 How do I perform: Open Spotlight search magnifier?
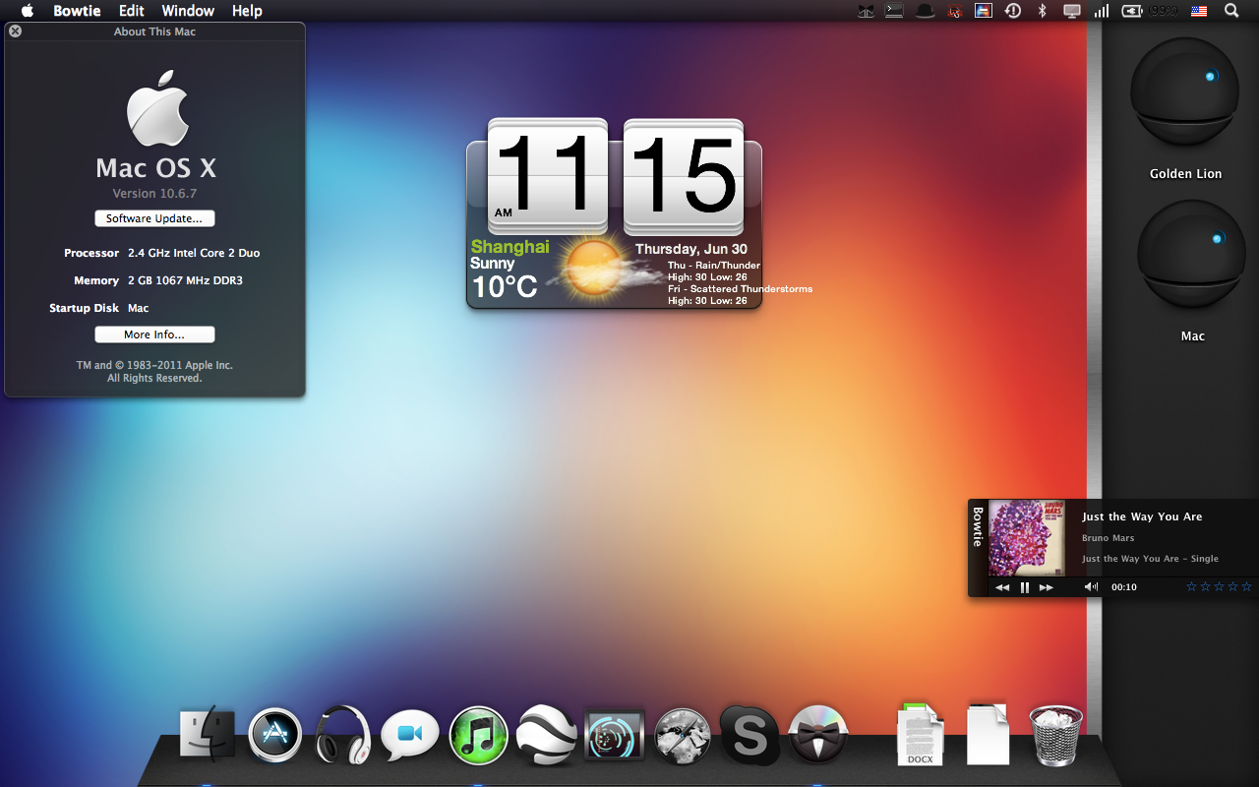[1231, 11]
